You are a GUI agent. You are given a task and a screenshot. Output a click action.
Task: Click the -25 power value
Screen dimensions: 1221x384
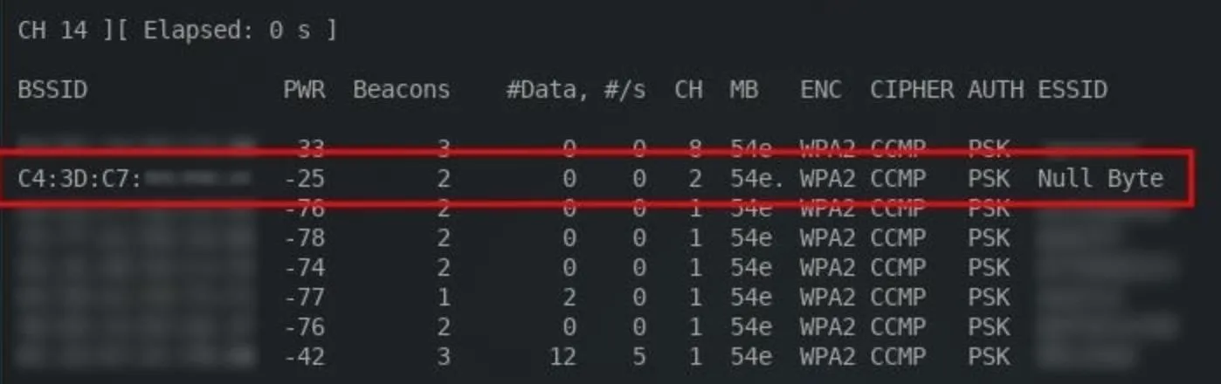point(304,179)
